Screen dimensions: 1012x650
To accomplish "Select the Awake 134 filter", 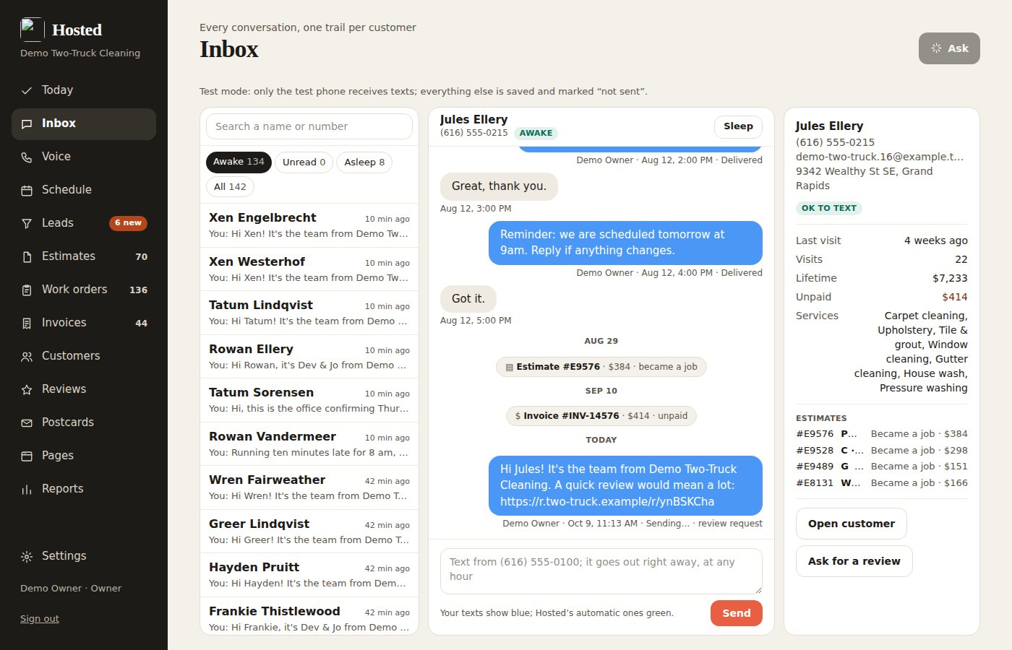I will [239, 162].
